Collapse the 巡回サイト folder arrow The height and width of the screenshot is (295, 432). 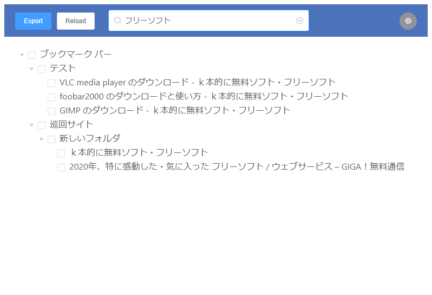[32, 125]
